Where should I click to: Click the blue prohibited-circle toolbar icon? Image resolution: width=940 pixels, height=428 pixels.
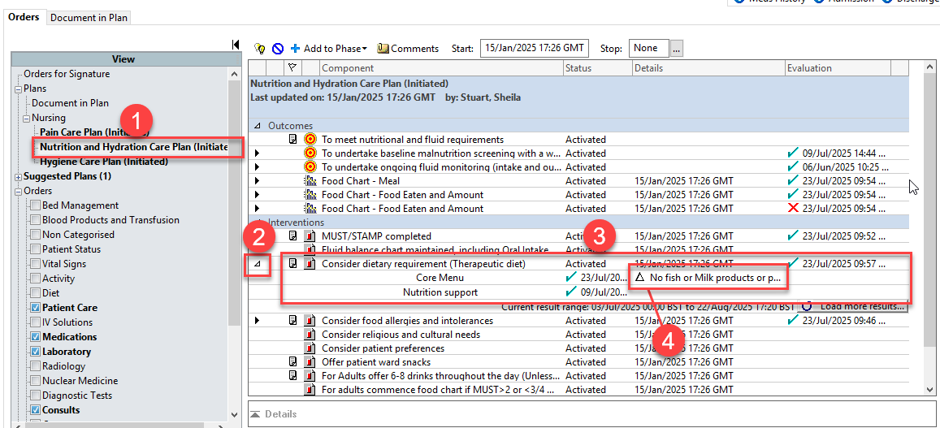click(278, 49)
